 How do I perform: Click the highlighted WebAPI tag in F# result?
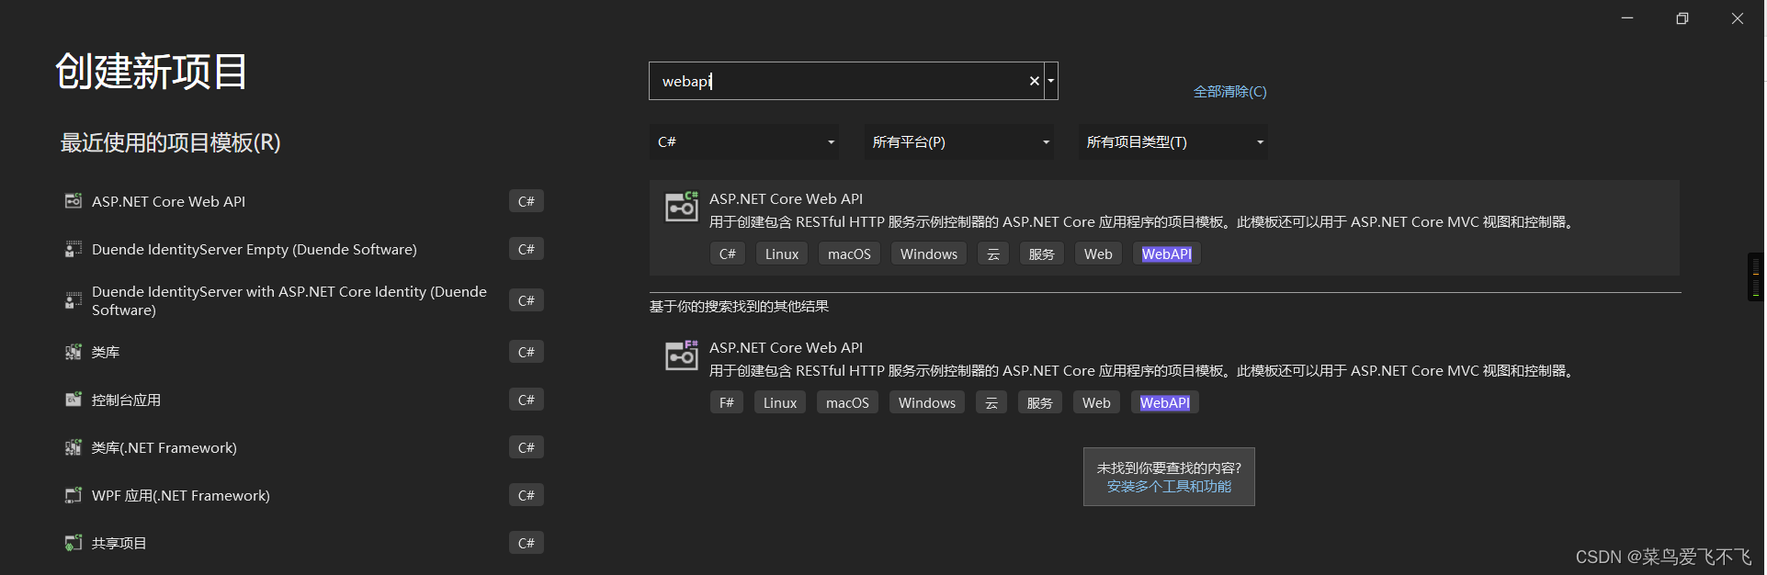[1165, 403]
